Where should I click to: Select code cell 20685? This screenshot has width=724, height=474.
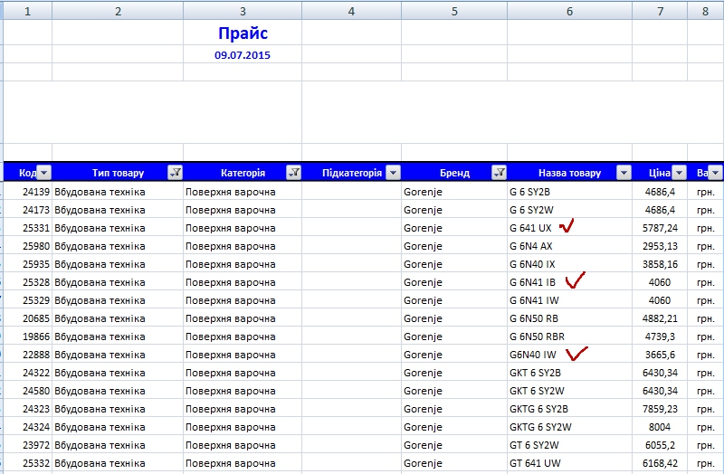28,318
